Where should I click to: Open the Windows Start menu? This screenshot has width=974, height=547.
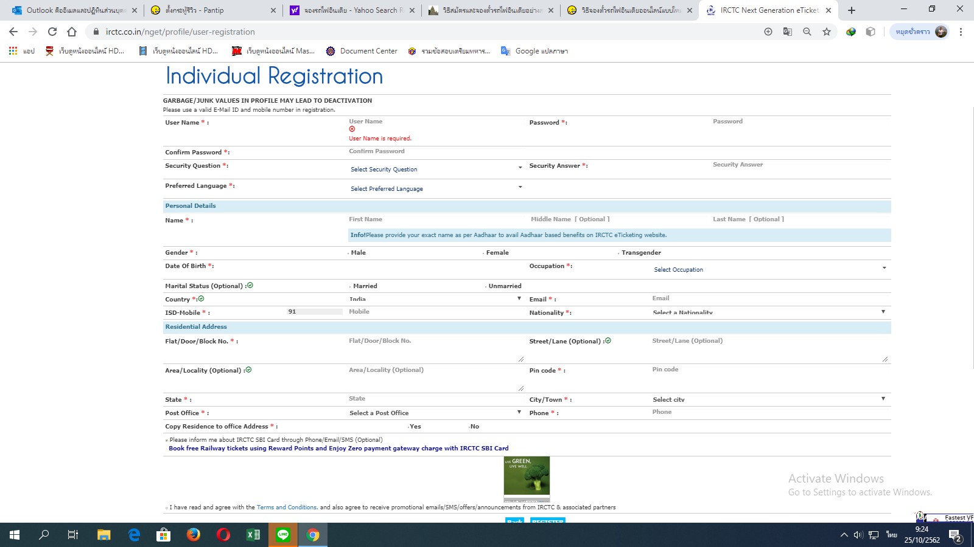[15, 535]
